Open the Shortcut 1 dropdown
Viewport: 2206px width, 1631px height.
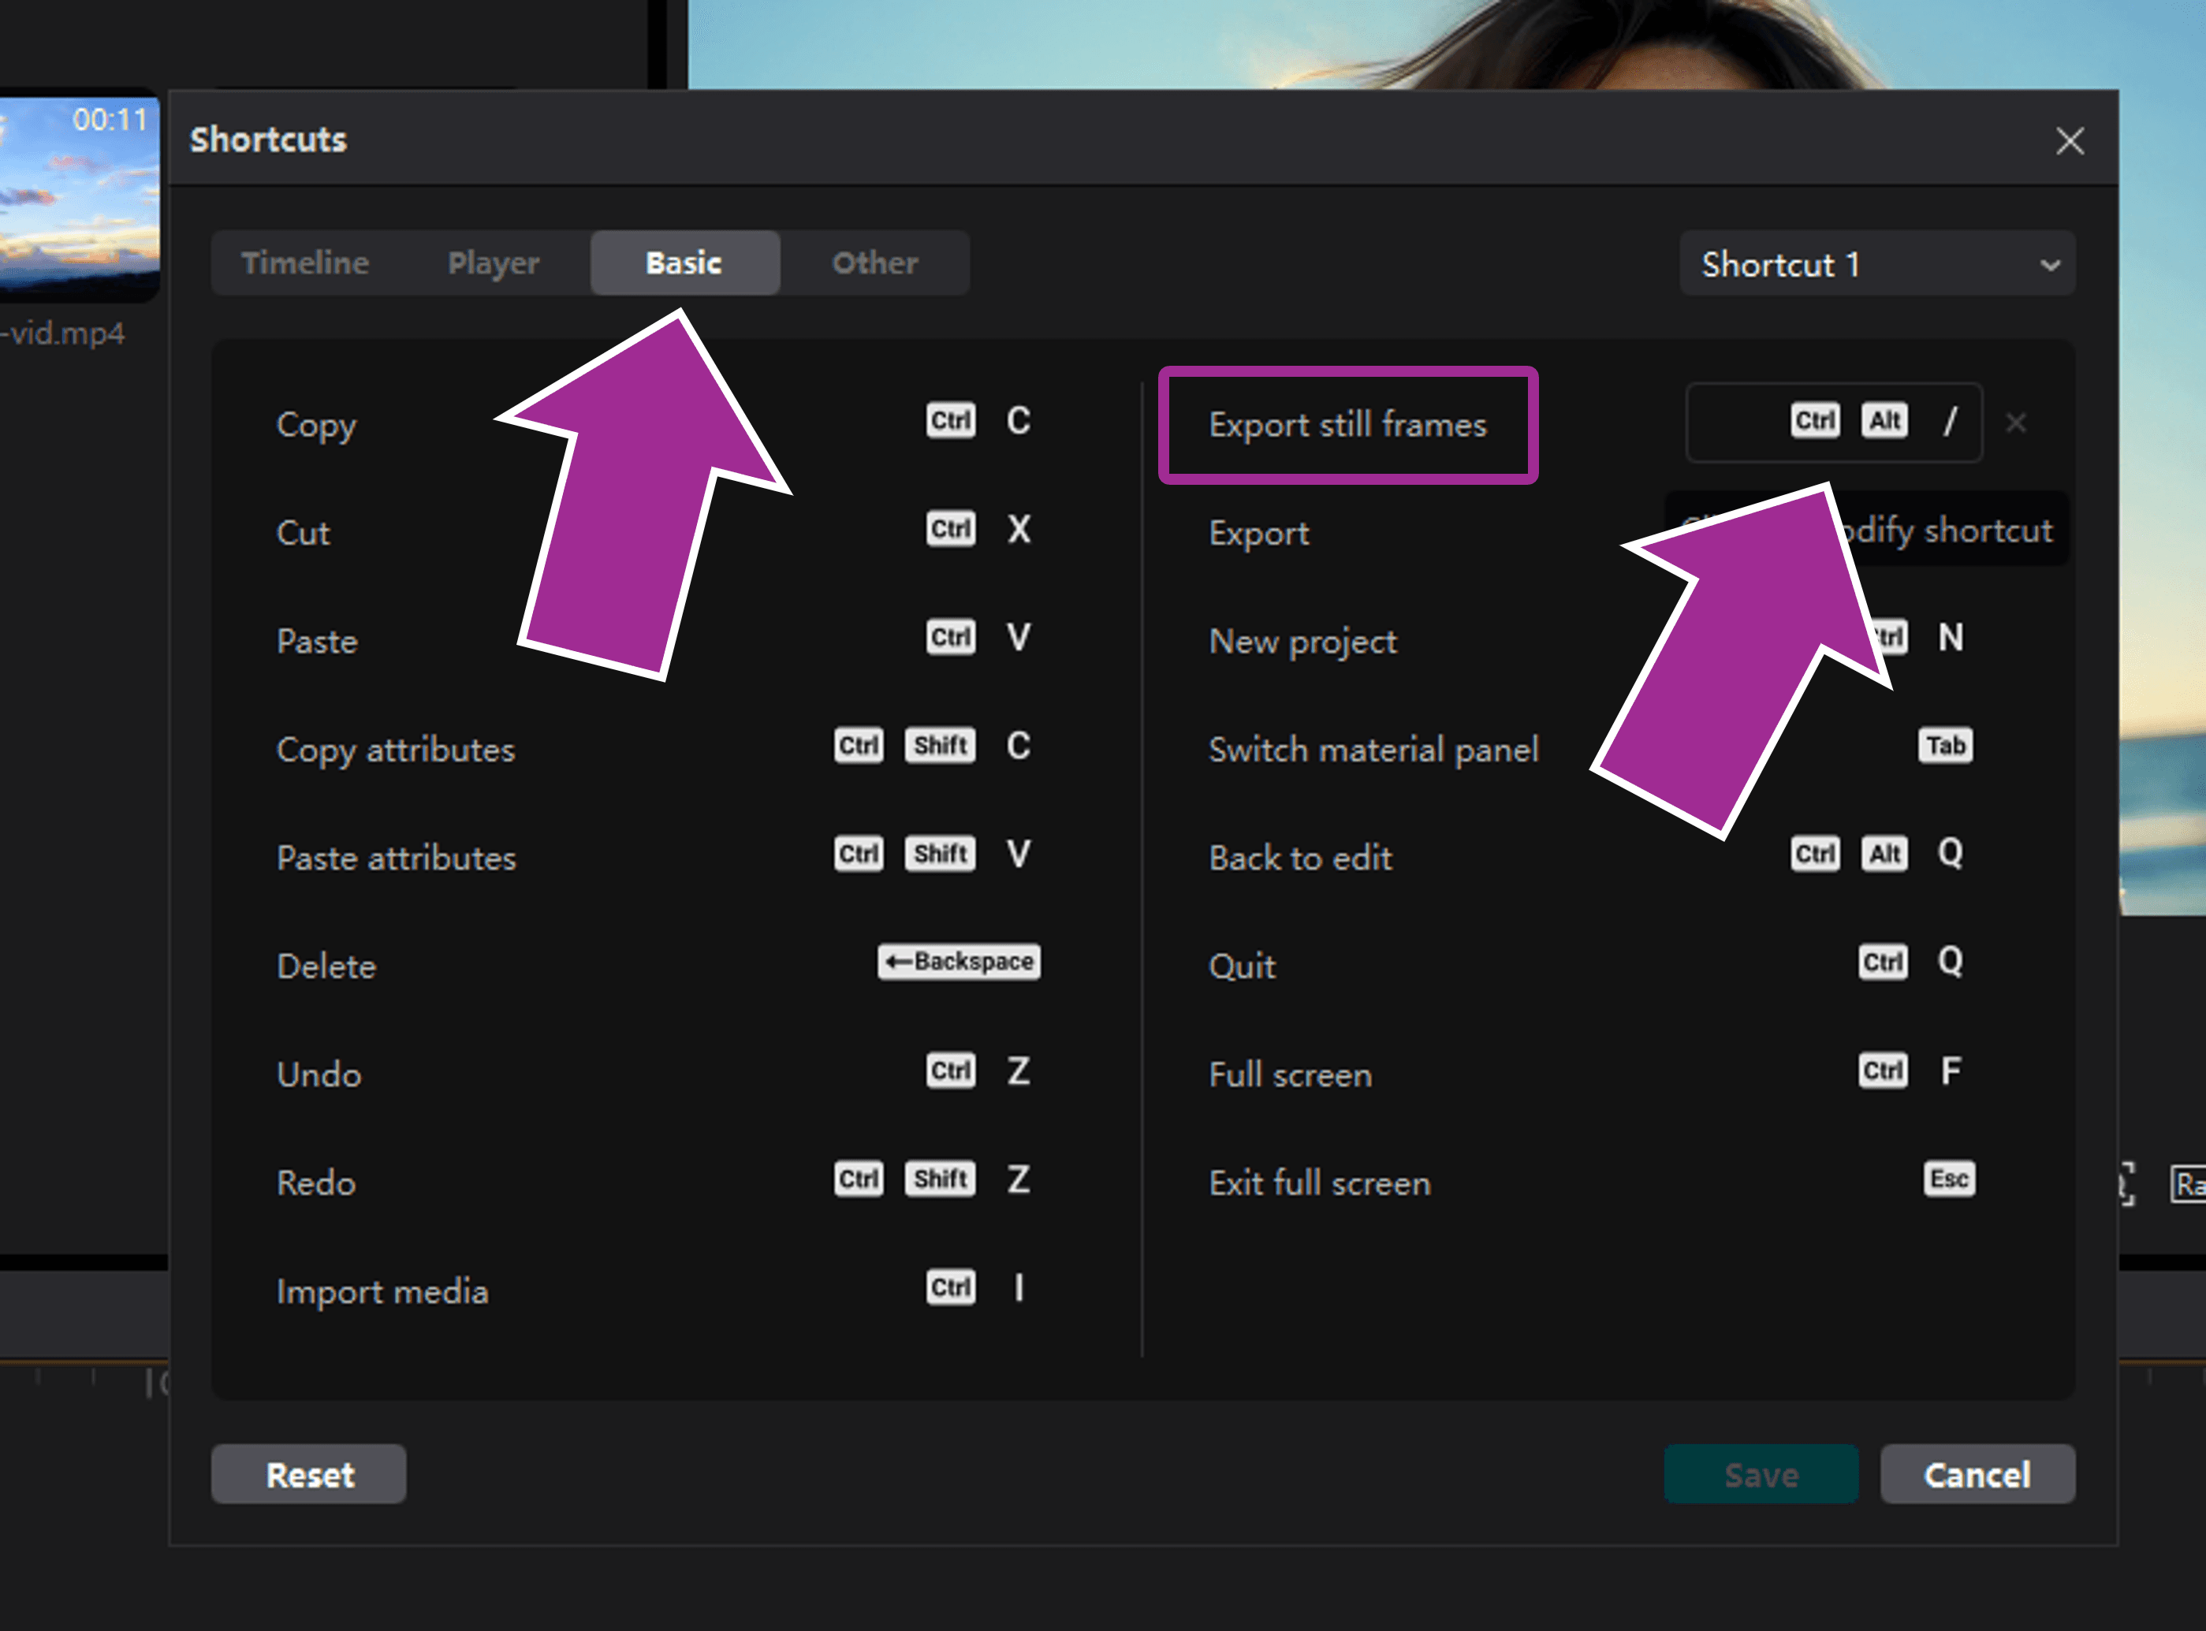coord(1876,263)
